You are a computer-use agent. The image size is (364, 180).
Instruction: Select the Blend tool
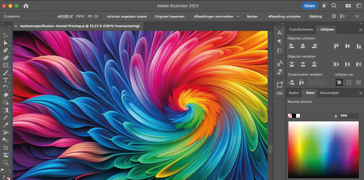(6, 140)
